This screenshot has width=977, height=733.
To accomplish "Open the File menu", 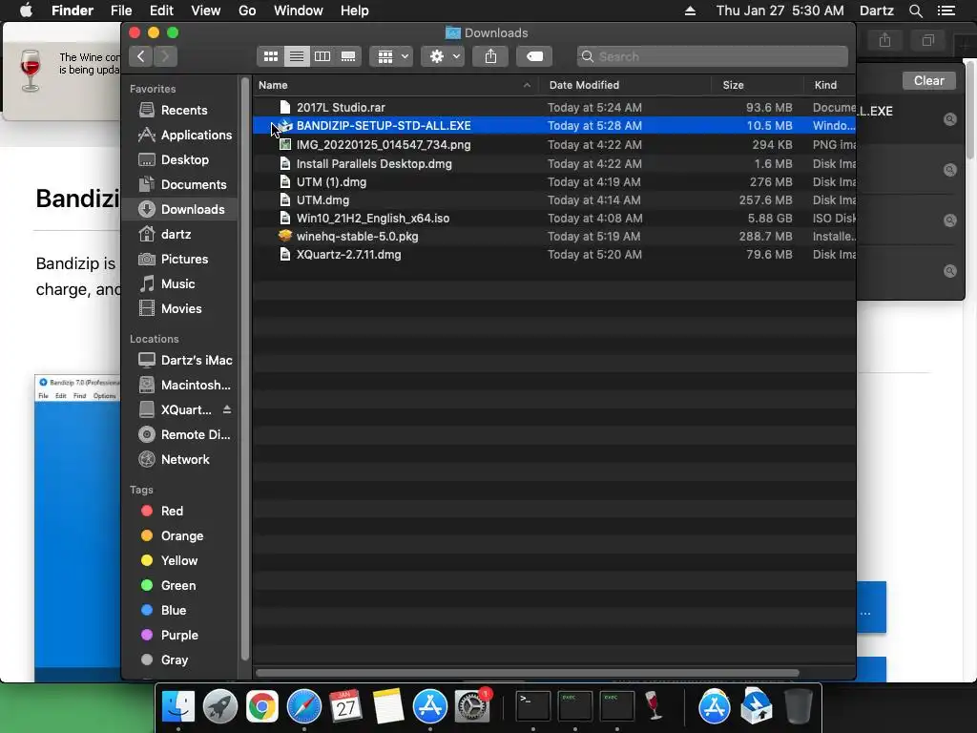I will coord(121,10).
